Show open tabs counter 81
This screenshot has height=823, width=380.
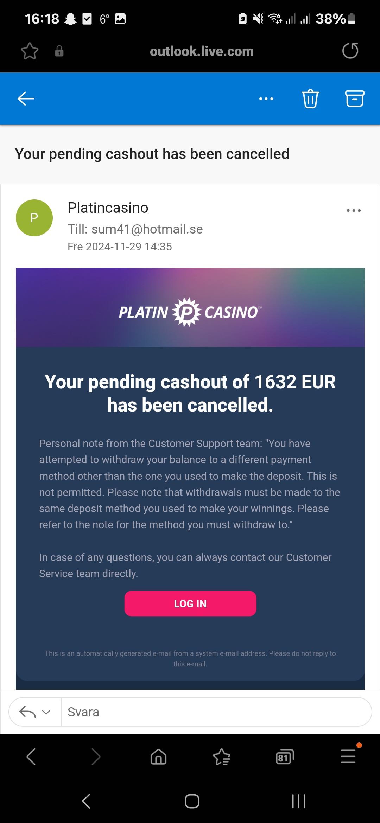(285, 757)
